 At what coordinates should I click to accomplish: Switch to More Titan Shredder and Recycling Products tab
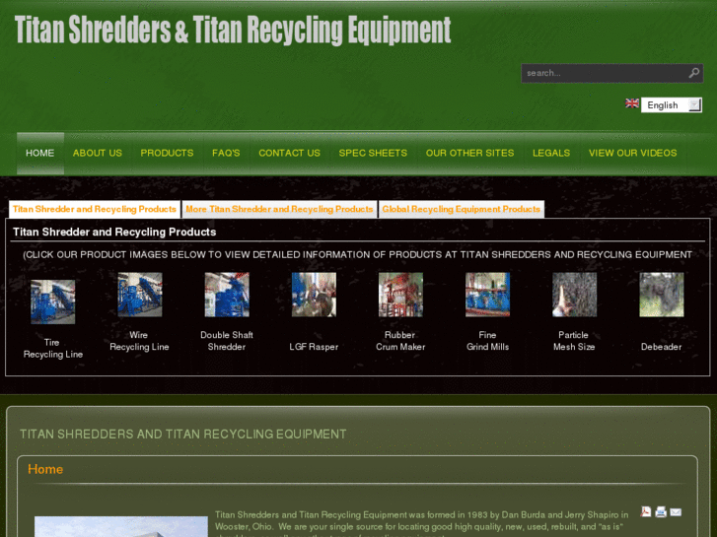(x=279, y=209)
